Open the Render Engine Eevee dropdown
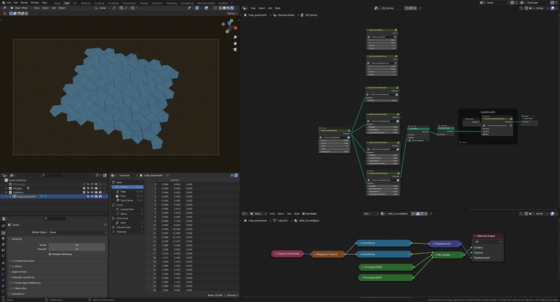The image size is (560, 302). pos(77,232)
